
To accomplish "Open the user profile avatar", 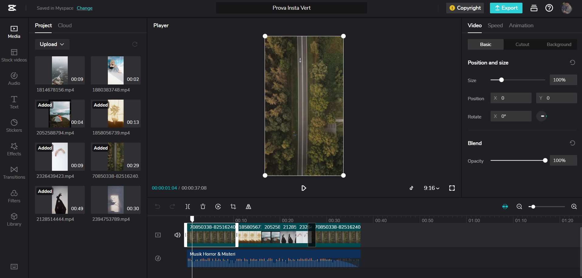I will pyautogui.click(x=566, y=8).
